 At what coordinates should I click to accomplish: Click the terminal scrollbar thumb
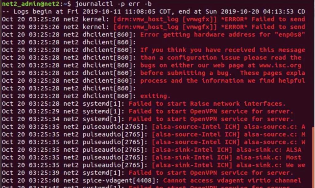click(313, 158)
